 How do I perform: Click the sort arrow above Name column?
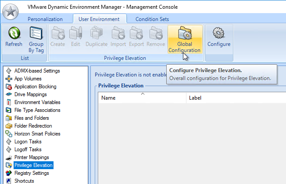coord(143,94)
